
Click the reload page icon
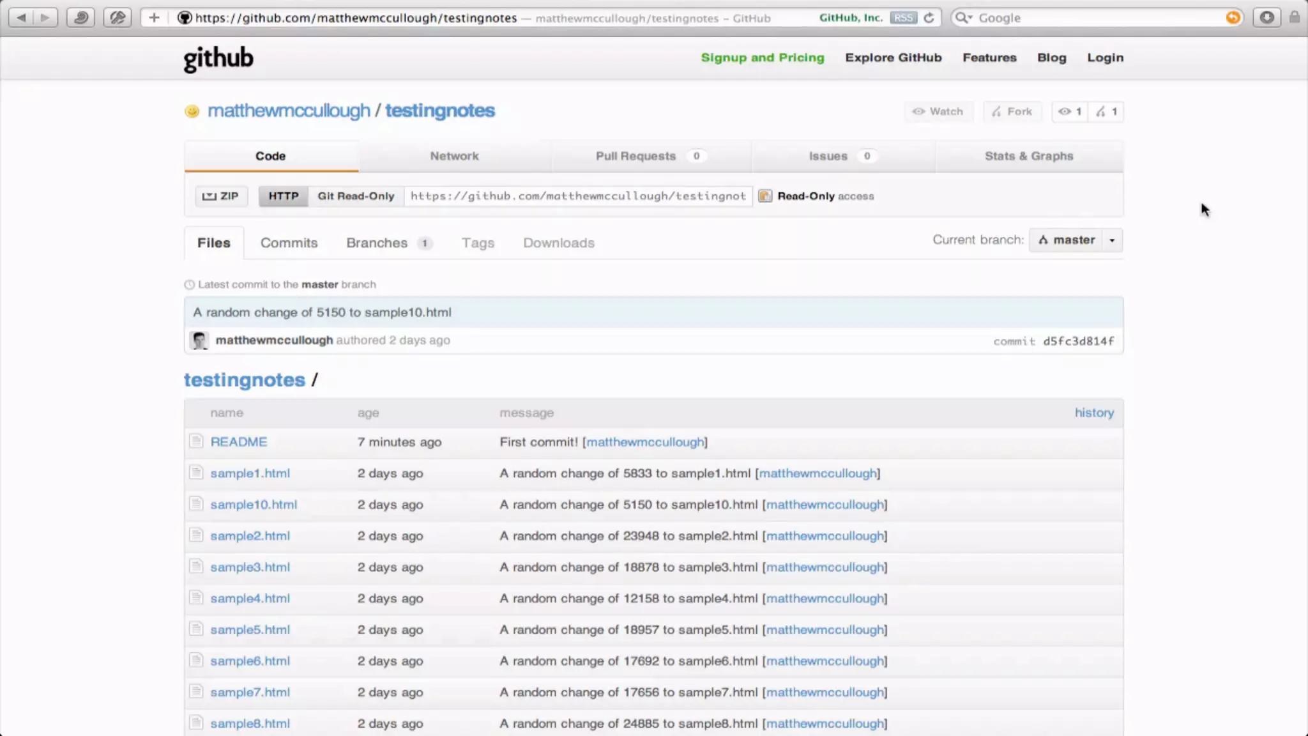pos(929,18)
